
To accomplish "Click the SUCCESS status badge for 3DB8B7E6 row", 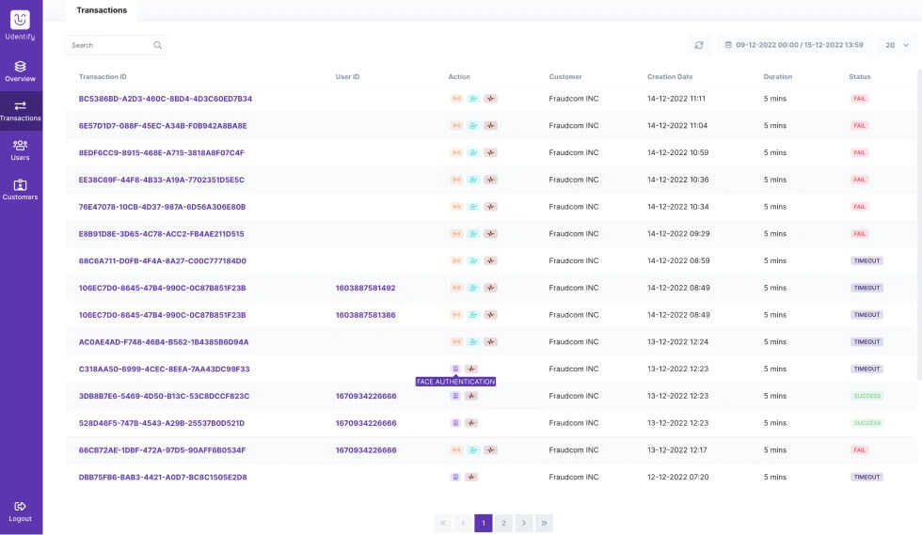I will tap(866, 396).
